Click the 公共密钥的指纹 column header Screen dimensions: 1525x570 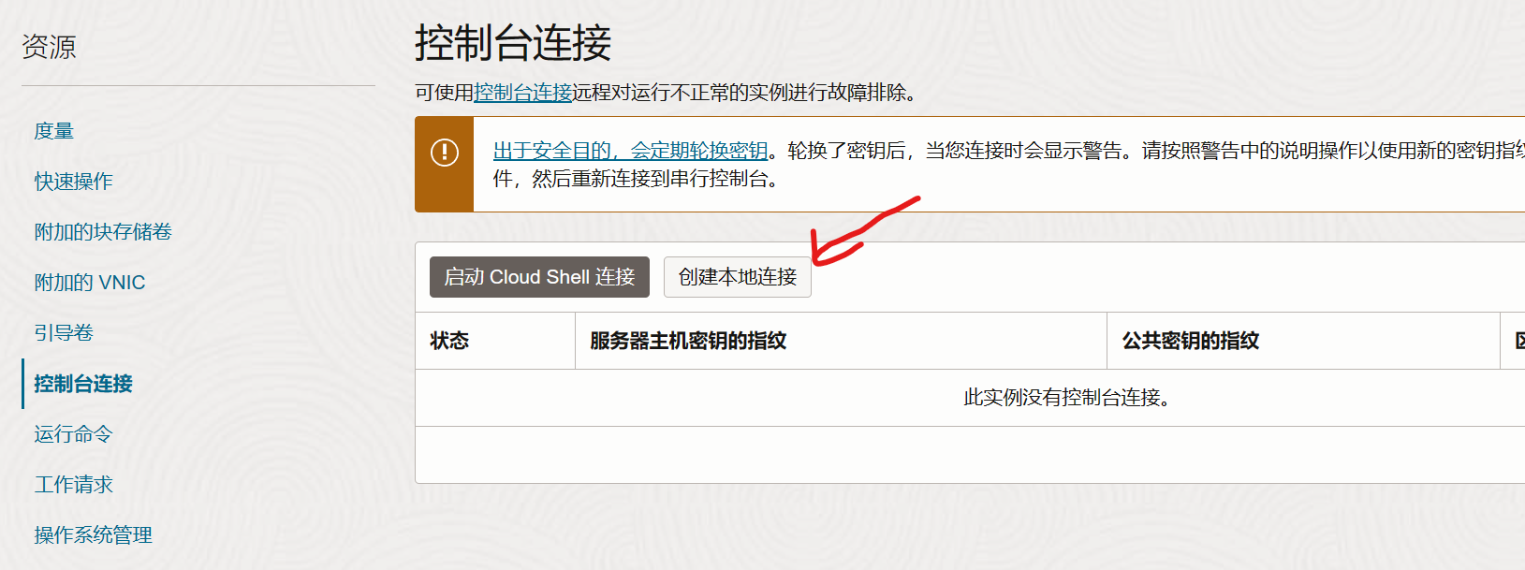(x=1190, y=341)
